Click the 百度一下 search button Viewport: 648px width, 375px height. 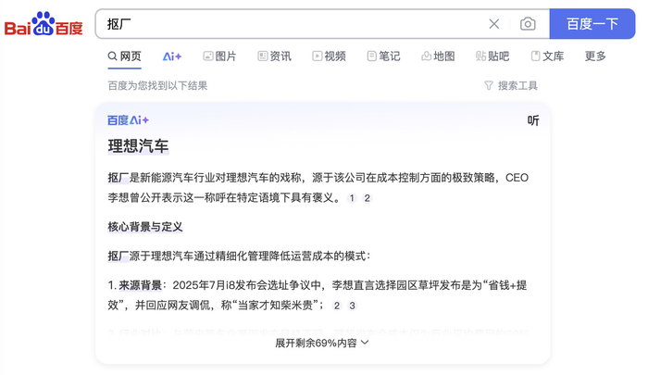[592, 24]
